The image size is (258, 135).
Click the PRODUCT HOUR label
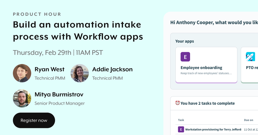(37, 14)
